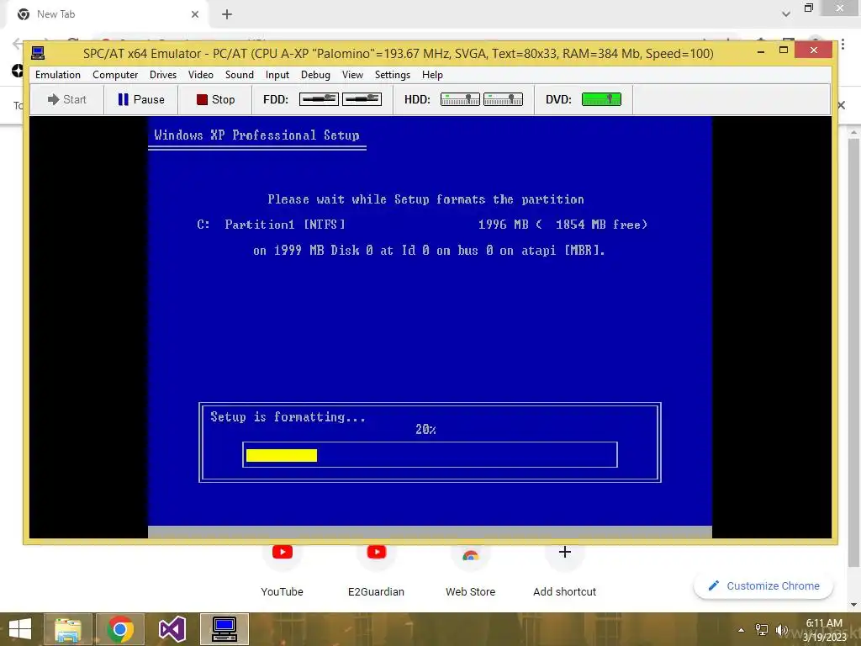Open File Explorer from the taskbar
Image resolution: width=861 pixels, height=646 pixels.
pyautogui.click(x=67, y=629)
